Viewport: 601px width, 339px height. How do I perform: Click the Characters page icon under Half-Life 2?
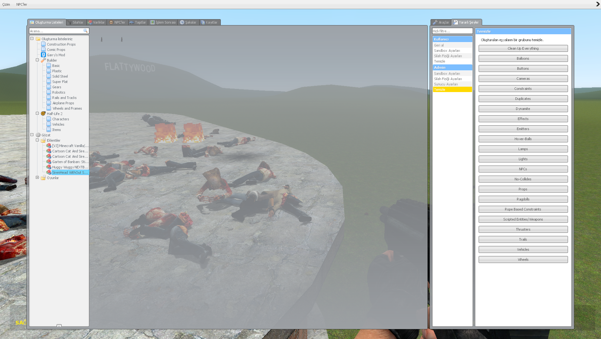click(49, 119)
